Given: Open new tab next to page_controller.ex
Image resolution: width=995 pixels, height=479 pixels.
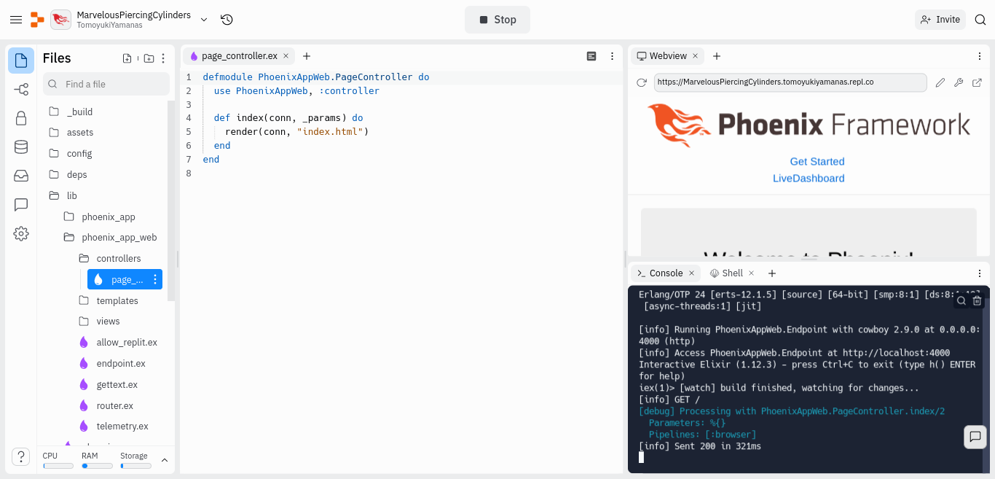Looking at the screenshot, I should tap(307, 56).
